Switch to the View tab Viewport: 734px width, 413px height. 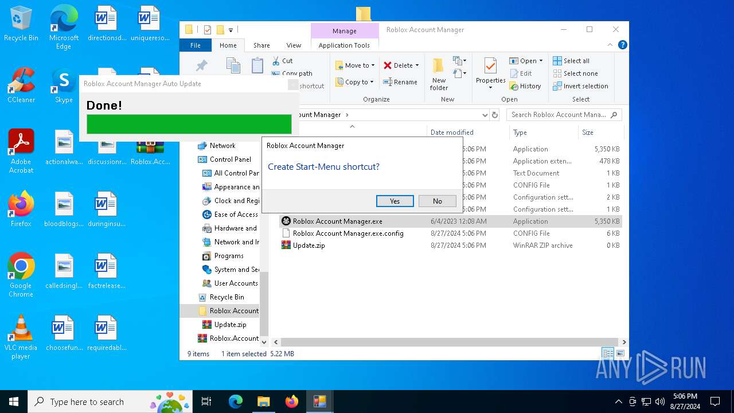coord(294,45)
